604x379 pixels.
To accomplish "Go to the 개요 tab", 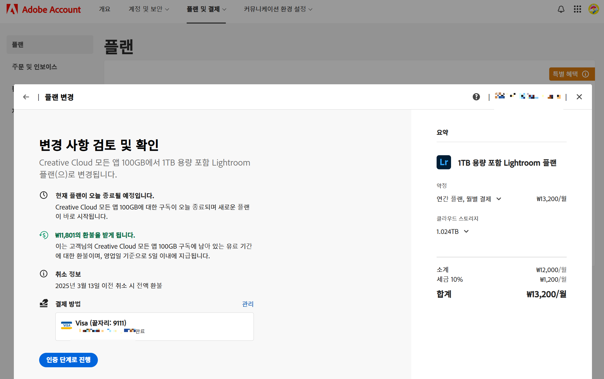I will pos(104,9).
